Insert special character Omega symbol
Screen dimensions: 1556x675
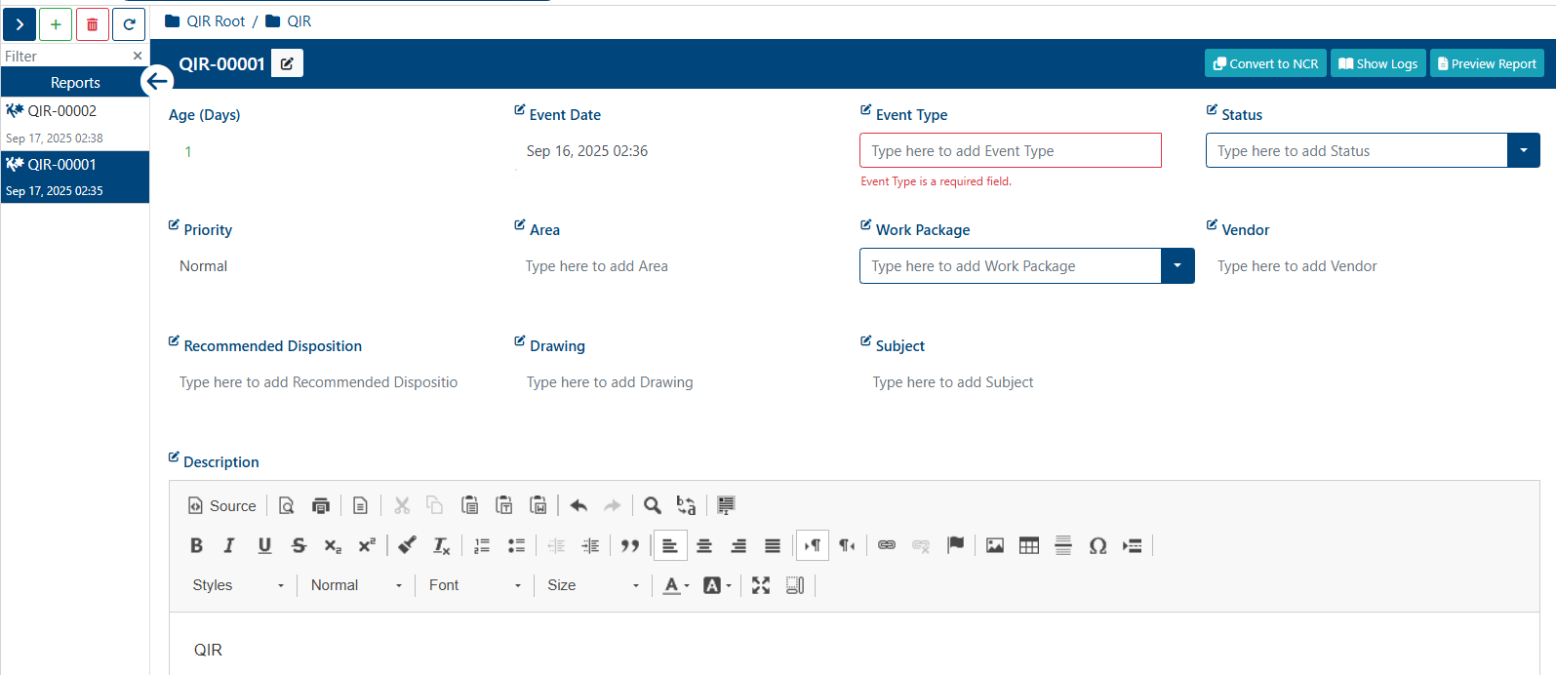(x=1097, y=545)
